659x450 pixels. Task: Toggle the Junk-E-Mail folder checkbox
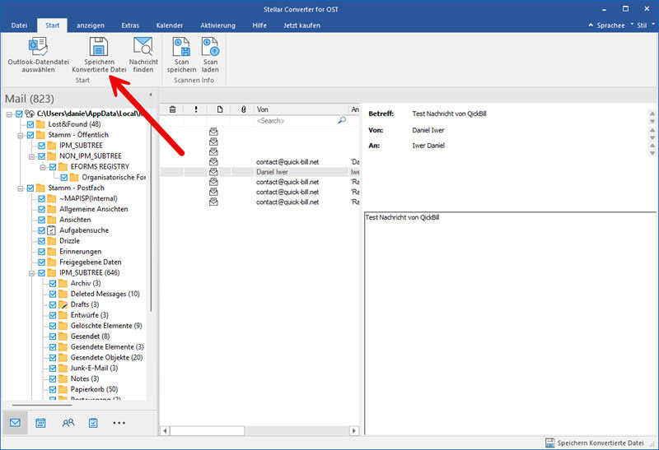pos(53,368)
